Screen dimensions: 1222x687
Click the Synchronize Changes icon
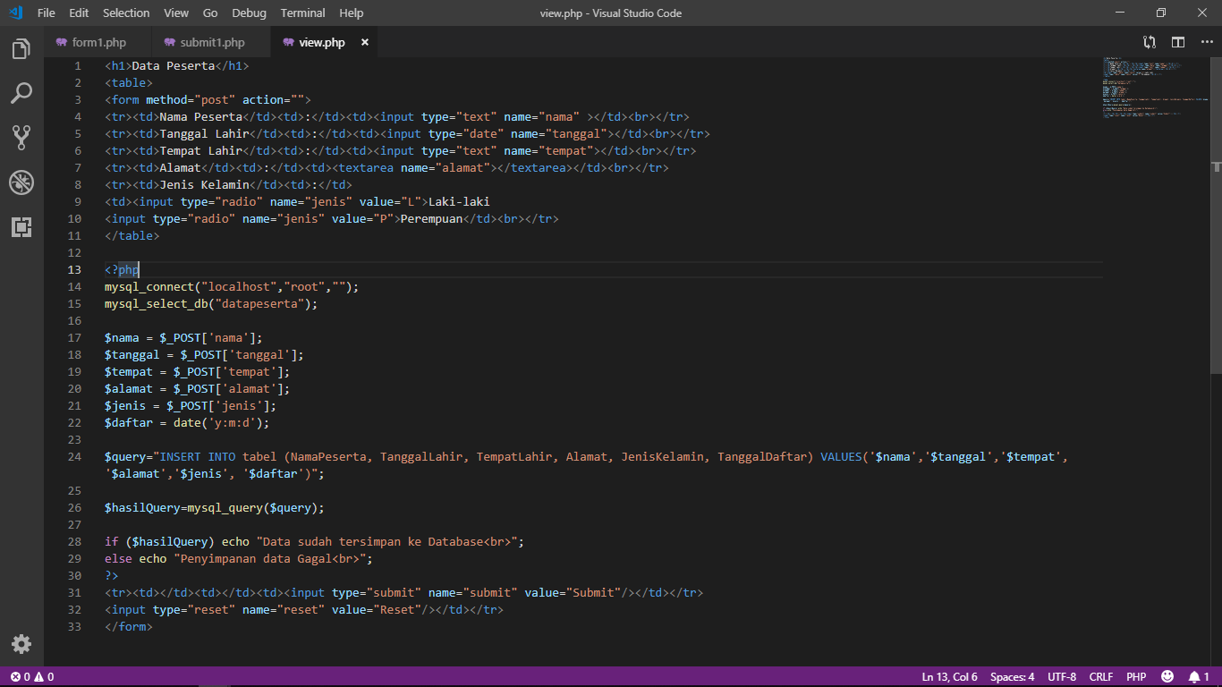[x=1149, y=41]
